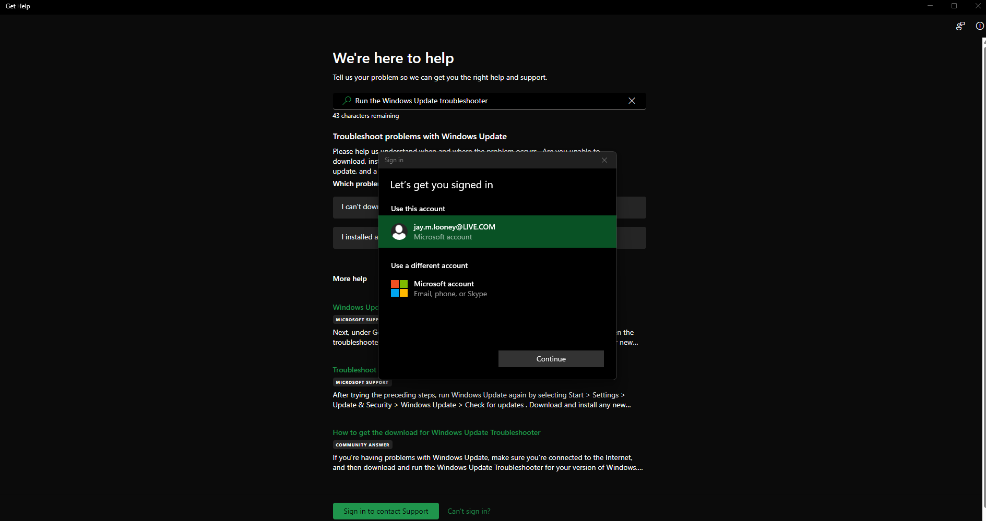
Task: Clear the search box with the X icon
Action: point(632,101)
